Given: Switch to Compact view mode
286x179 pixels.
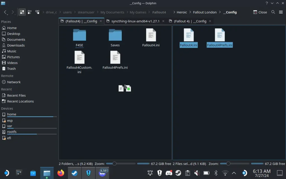Looking at the screenshot, I should click(30, 12).
